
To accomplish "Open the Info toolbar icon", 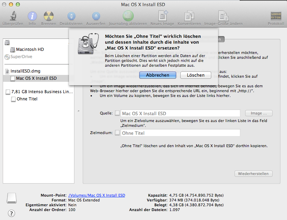I will [x=32, y=16].
